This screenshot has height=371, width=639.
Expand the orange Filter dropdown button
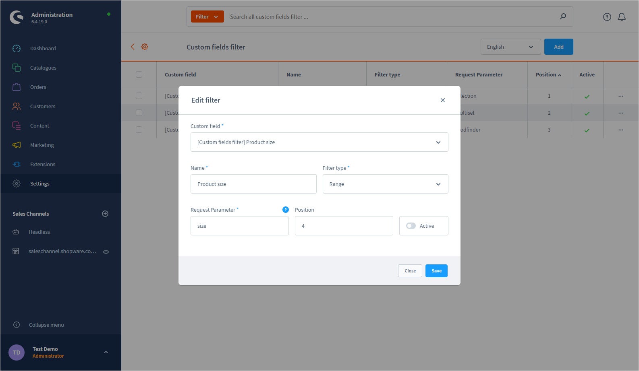tap(207, 16)
